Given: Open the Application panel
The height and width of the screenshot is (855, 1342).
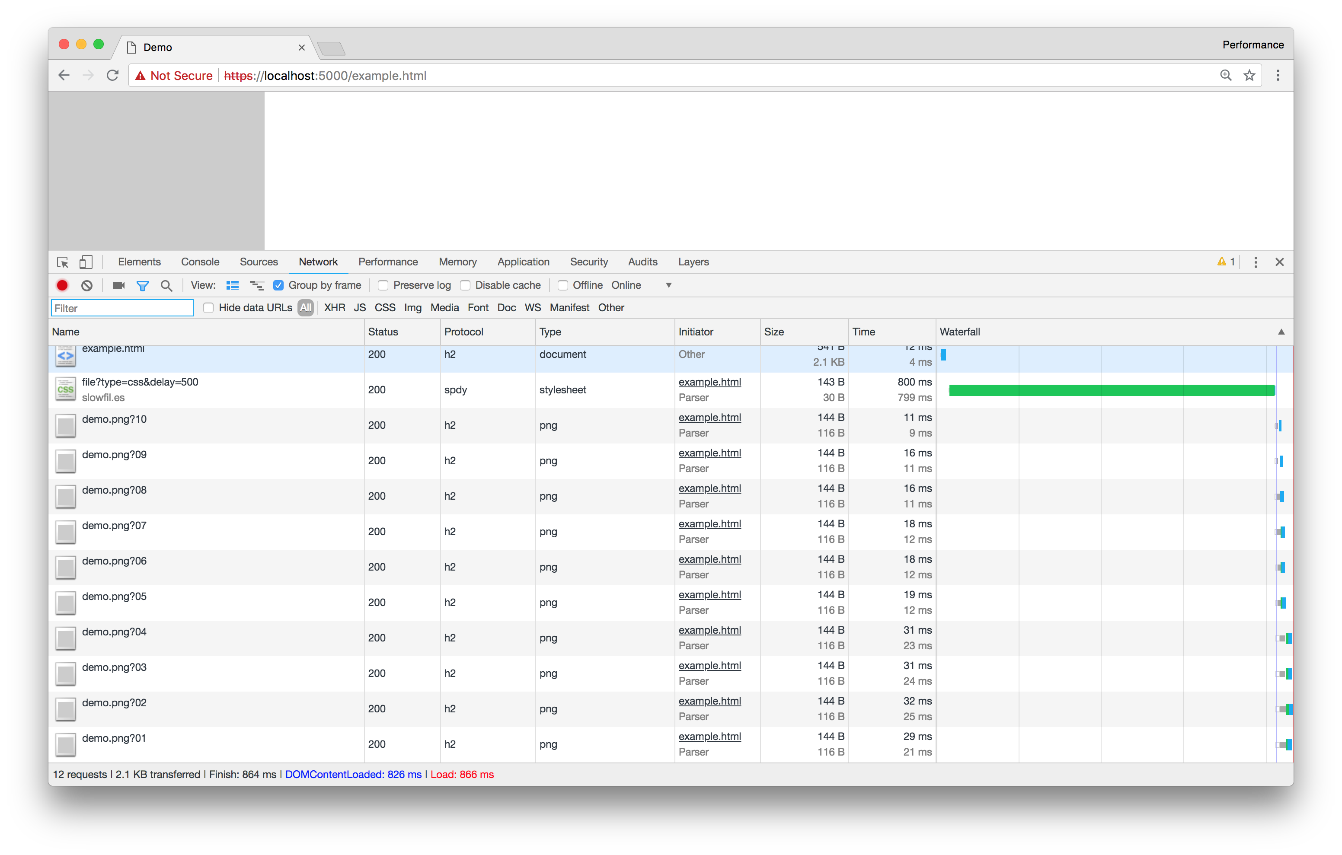Looking at the screenshot, I should tap(523, 262).
